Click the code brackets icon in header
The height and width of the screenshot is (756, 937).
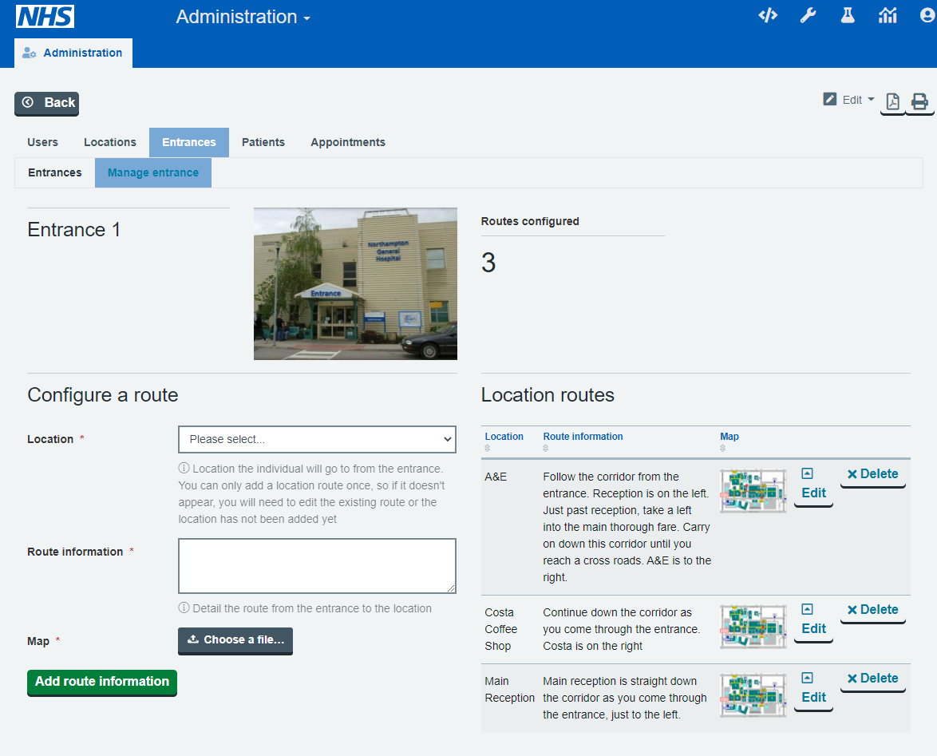coord(767,16)
